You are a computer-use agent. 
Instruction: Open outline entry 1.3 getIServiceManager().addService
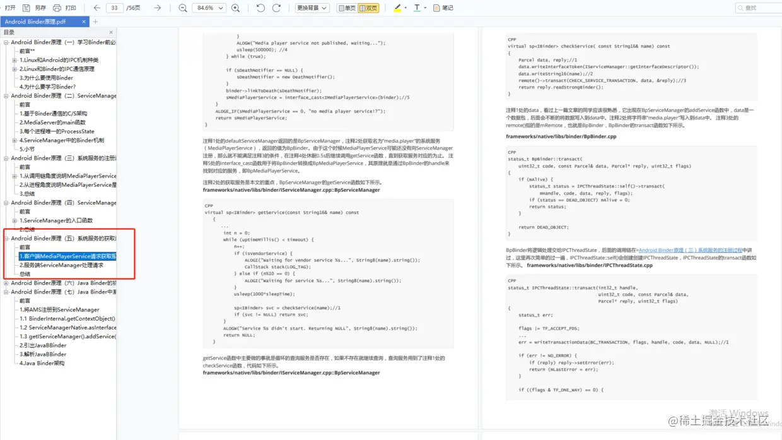pos(67,336)
